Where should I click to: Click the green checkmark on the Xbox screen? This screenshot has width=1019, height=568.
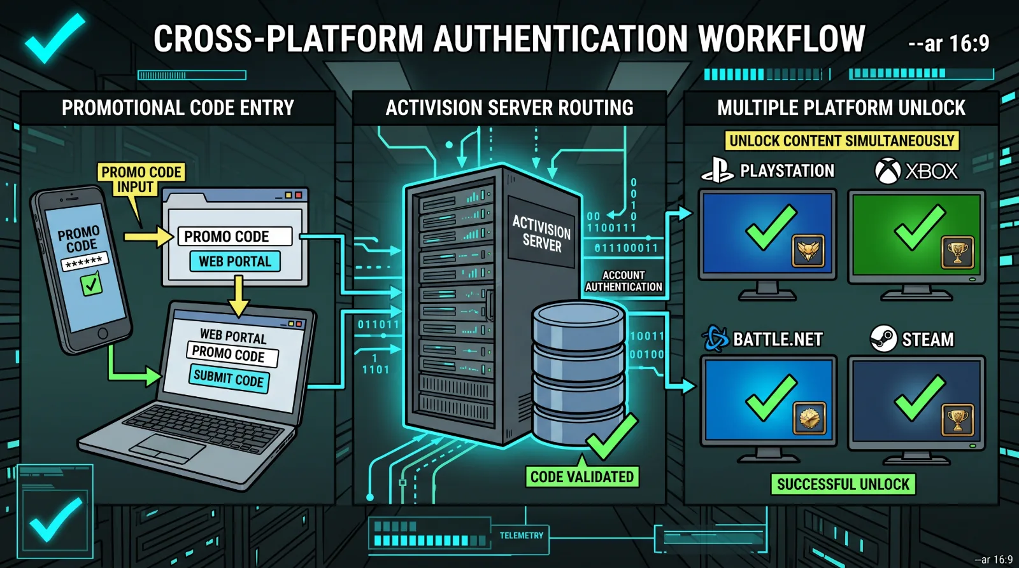pyautogui.click(x=920, y=227)
